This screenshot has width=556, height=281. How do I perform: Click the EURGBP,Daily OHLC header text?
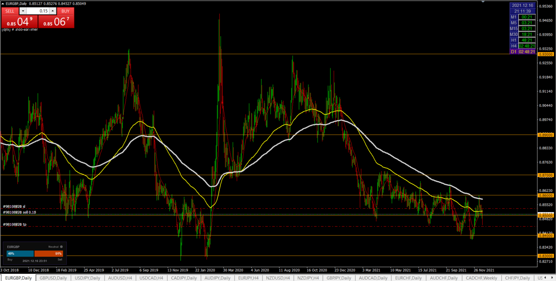[46, 3]
